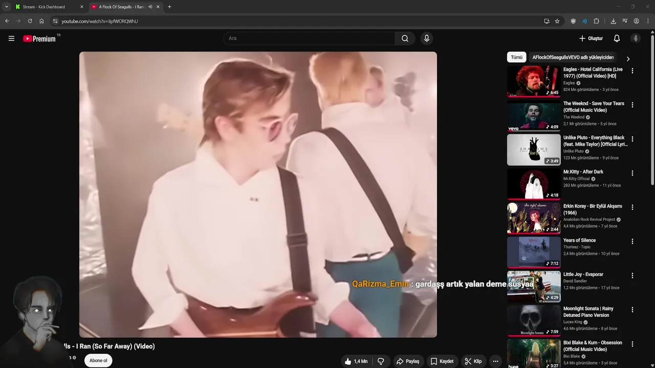The image size is (655, 368).
Task: Open the video title I Ran (So Far Away)
Action: click(x=109, y=346)
